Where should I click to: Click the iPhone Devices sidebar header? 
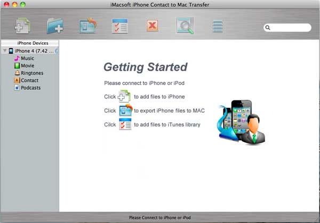(x=30, y=43)
